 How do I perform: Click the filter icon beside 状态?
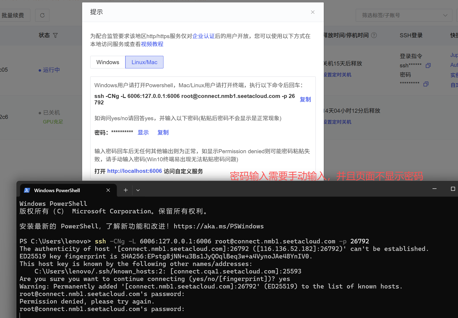click(56, 35)
